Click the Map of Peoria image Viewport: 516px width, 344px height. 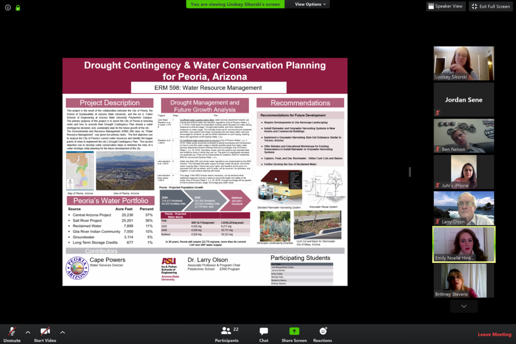pyautogui.click(x=80, y=171)
